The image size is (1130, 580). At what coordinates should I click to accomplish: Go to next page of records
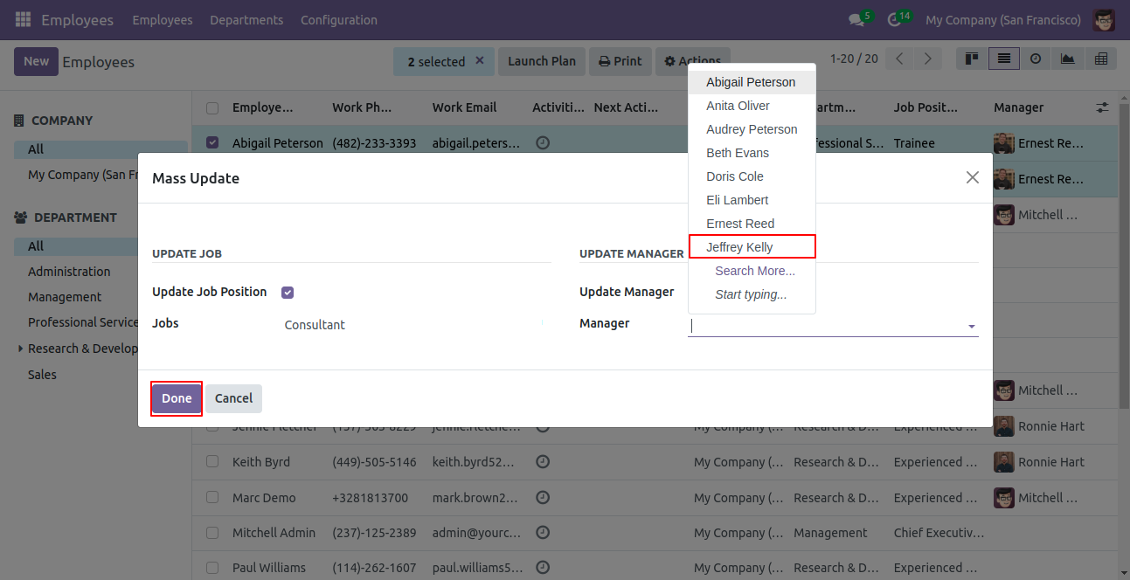point(928,59)
